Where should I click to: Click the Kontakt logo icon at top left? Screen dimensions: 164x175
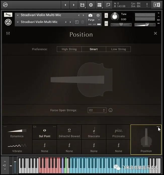5,5
